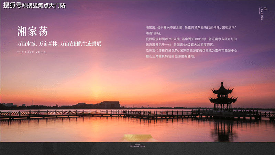
Task: Click the line starting 度假区规划面积715公顷
Action: coord(191,39)
